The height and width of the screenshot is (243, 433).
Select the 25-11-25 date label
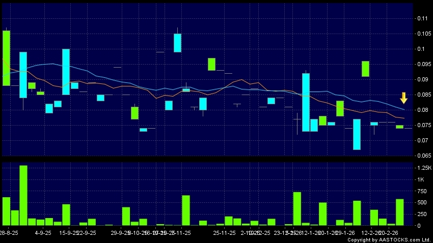click(224, 232)
